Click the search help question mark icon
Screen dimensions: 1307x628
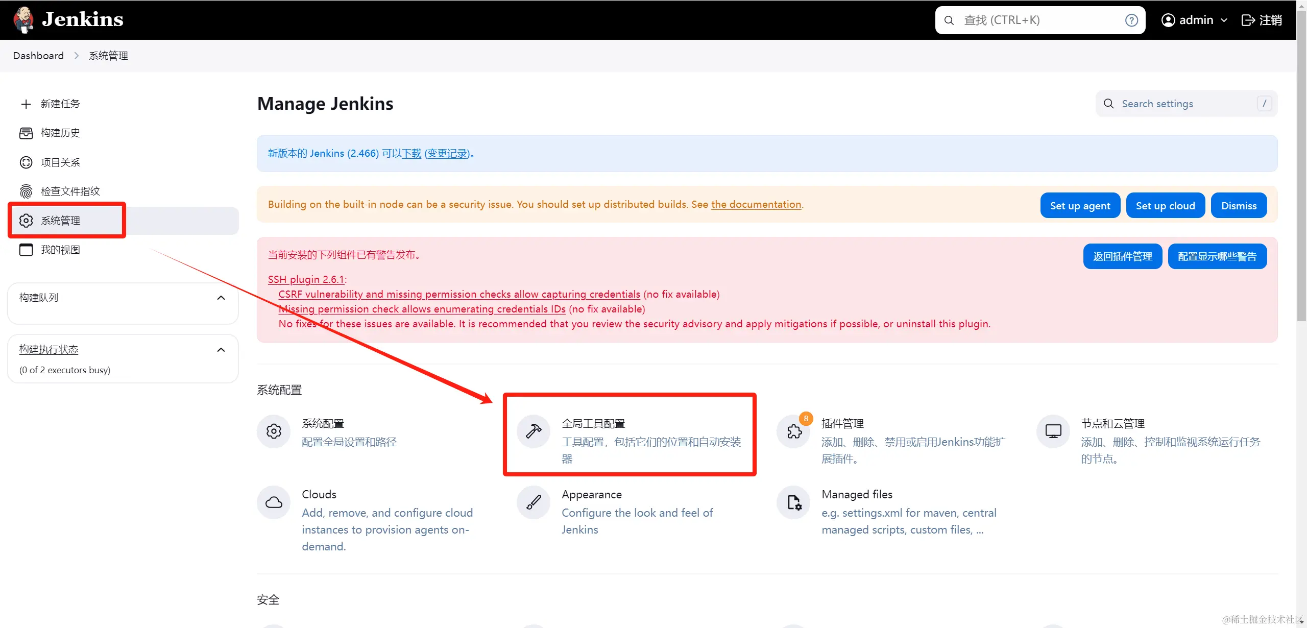[x=1131, y=20]
